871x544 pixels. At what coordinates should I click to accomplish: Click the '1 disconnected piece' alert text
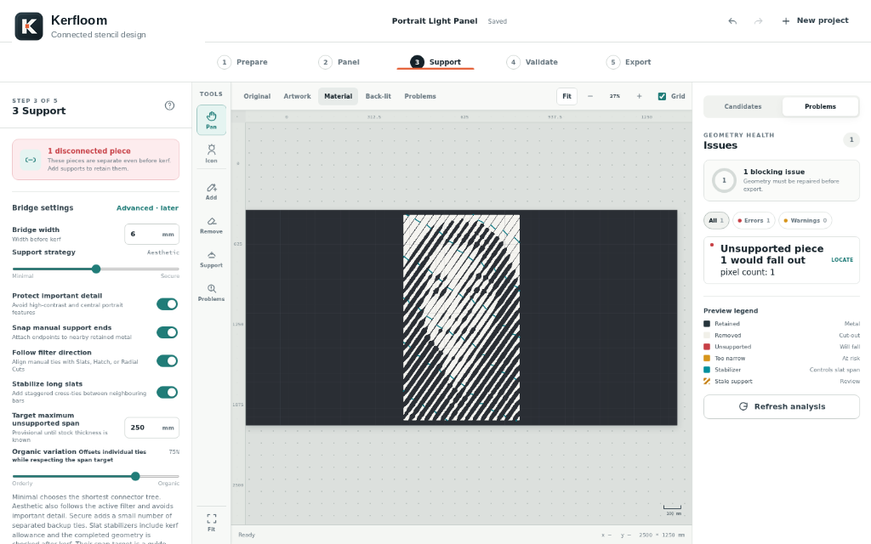pos(88,151)
